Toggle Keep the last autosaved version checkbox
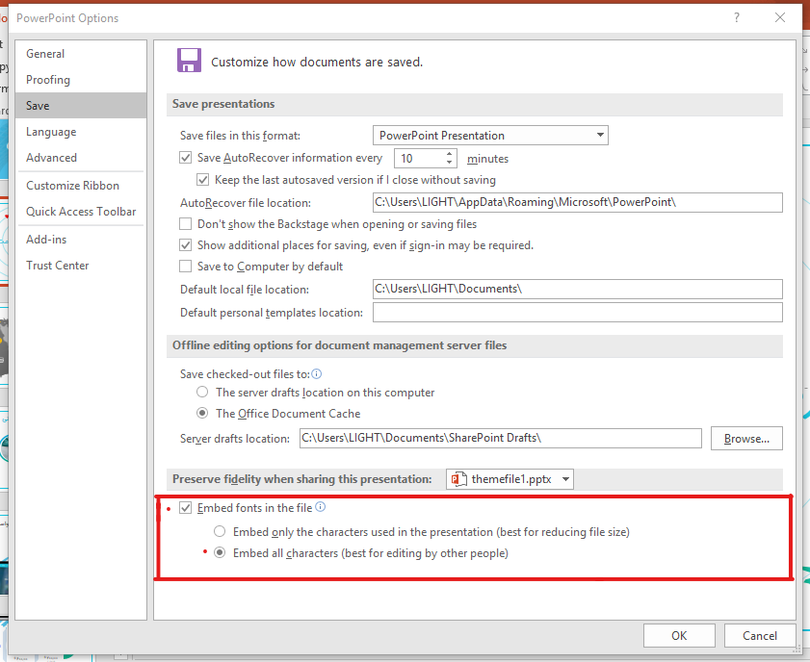Image resolution: width=810 pixels, height=662 pixels. [x=203, y=180]
